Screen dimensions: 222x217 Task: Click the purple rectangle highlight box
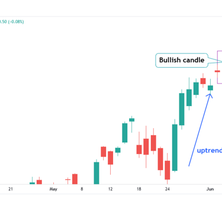220,67
